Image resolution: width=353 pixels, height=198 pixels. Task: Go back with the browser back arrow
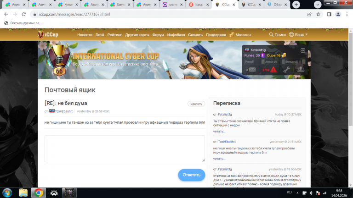(x=6, y=14)
